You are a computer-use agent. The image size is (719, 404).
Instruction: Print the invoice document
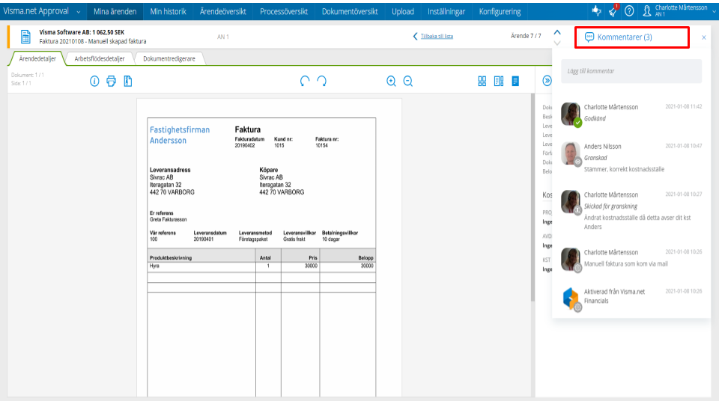111,81
